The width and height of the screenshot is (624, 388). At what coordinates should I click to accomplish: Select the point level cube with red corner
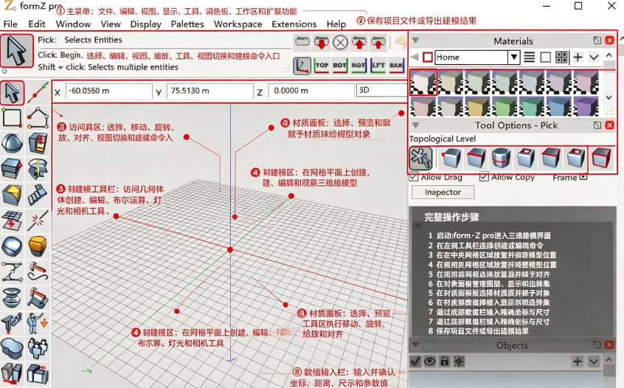[x=451, y=159]
